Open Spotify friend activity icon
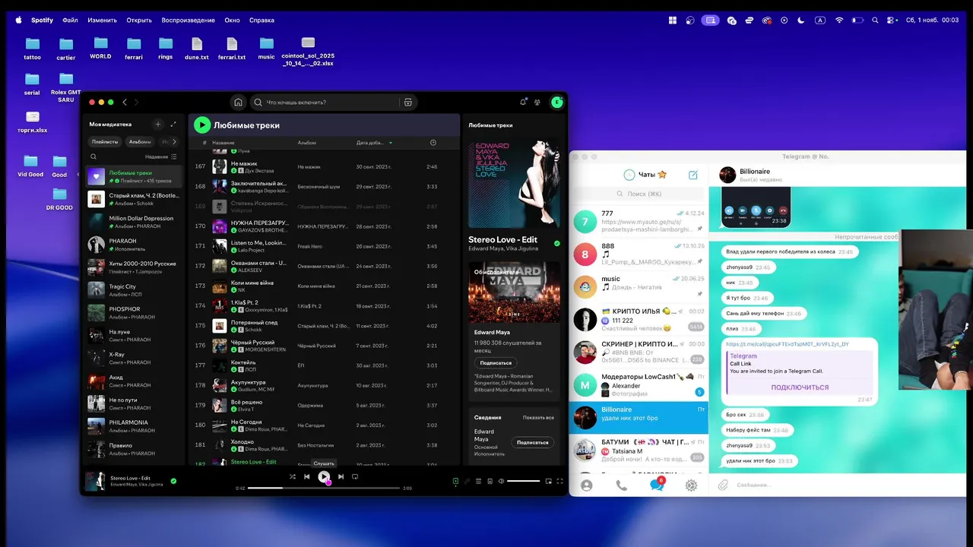This screenshot has width=973, height=547. pos(537,102)
